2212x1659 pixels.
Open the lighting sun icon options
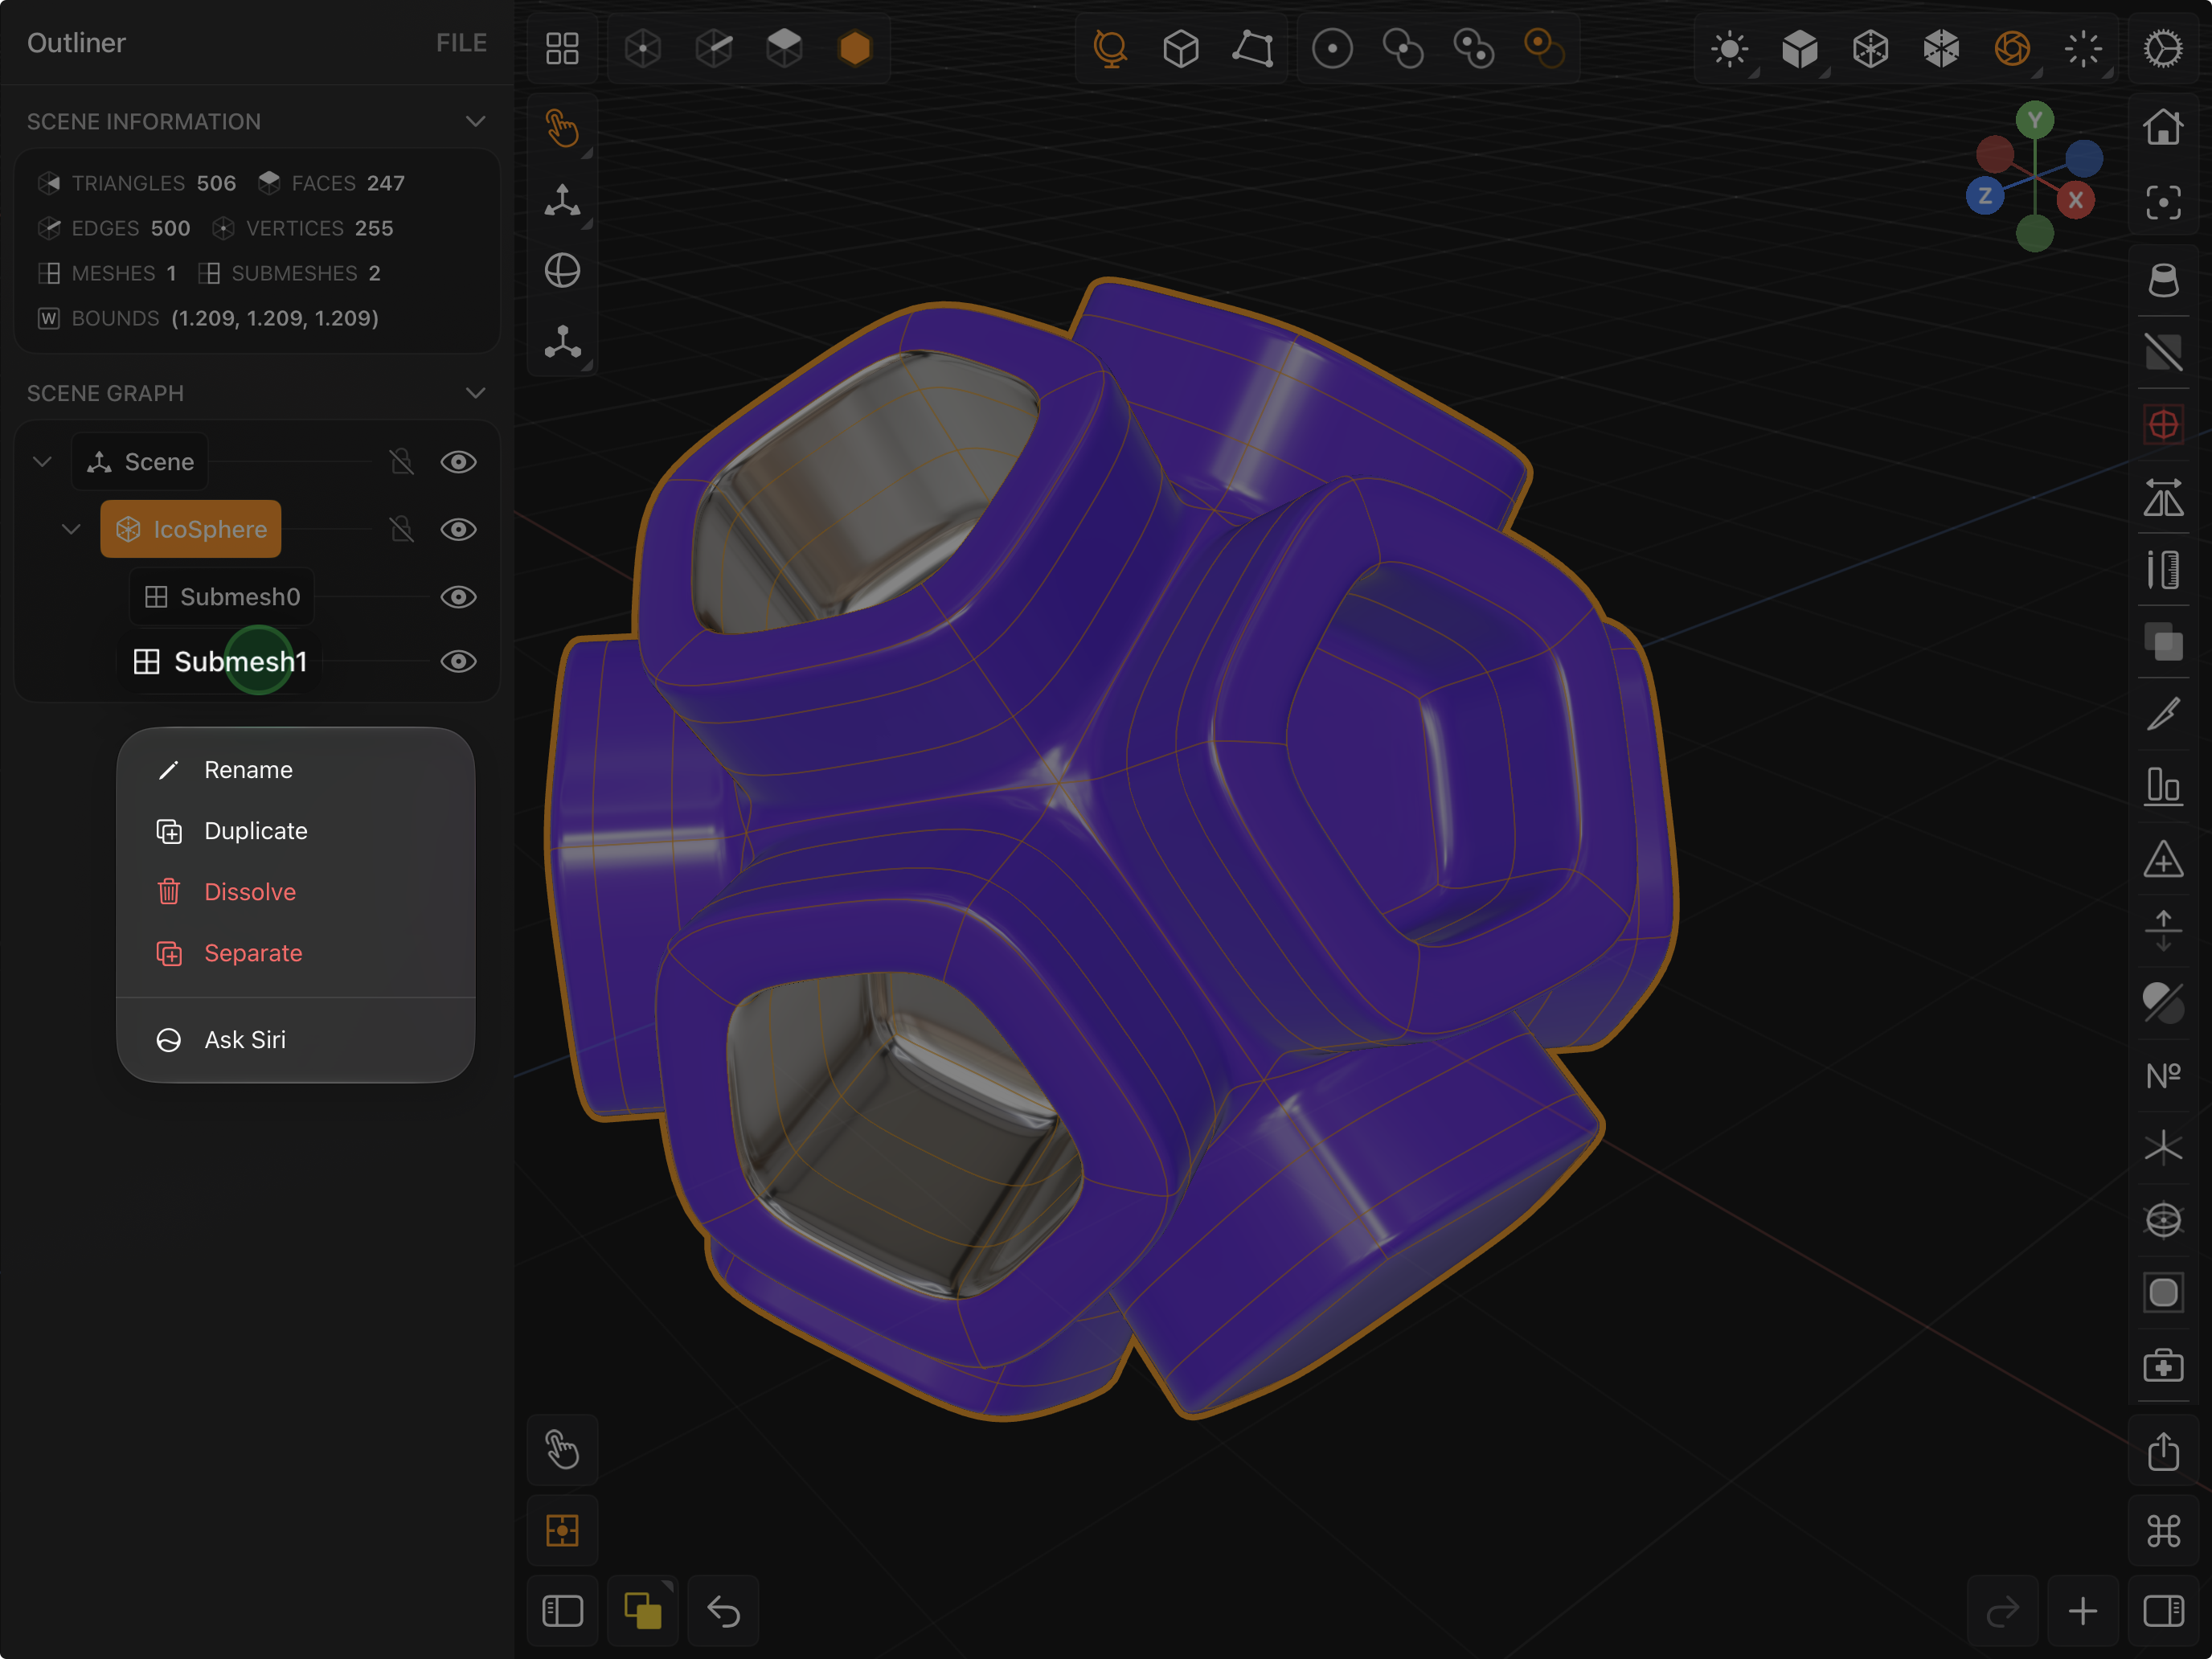point(1729,48)
